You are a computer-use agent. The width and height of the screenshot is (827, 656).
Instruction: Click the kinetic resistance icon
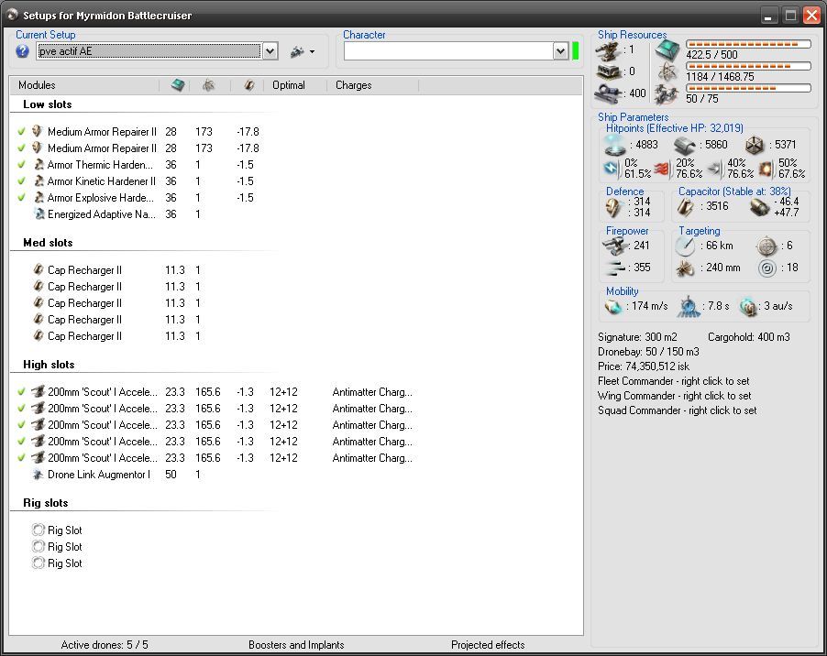click(x=714, y=169)
